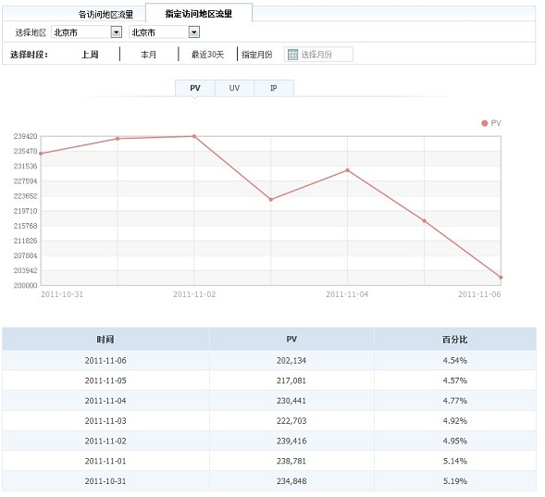Viewport: 545px width, 497px height.
Task: Select 最近30天 time range
Action: click(207, 55)
